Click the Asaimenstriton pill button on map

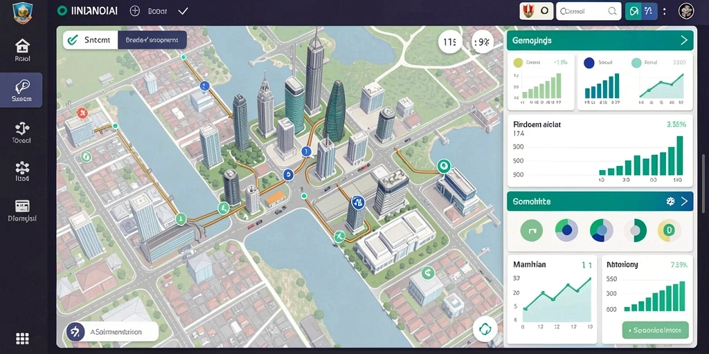click(111, 332)
